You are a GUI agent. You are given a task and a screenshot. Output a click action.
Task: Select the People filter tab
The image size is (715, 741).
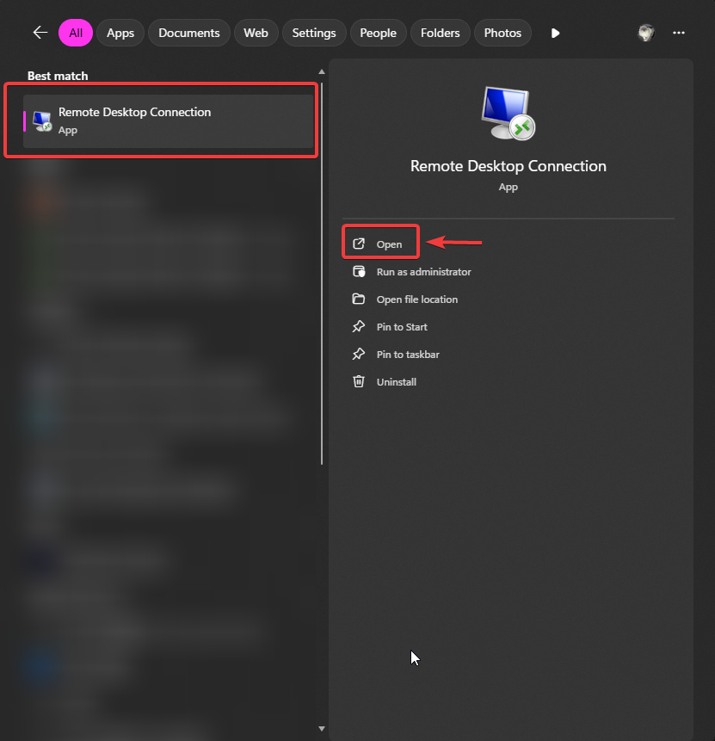pyautogui.click(x=378, y=33)
